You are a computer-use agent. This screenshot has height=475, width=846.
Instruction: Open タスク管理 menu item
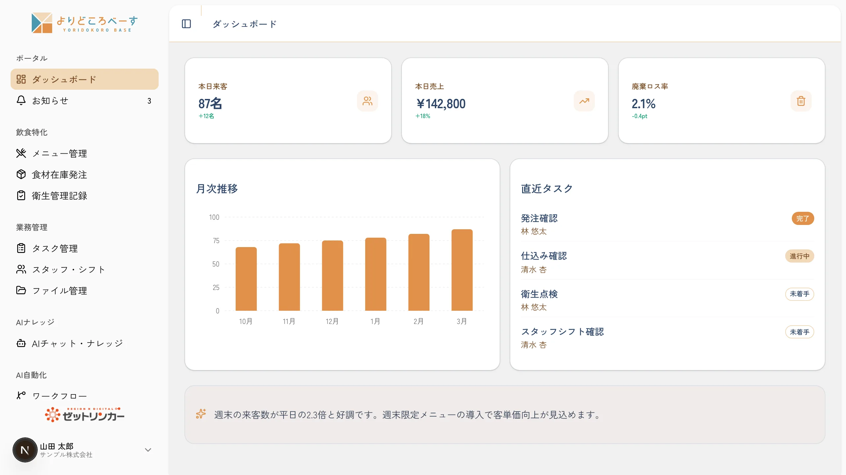[x=85, y=248]
